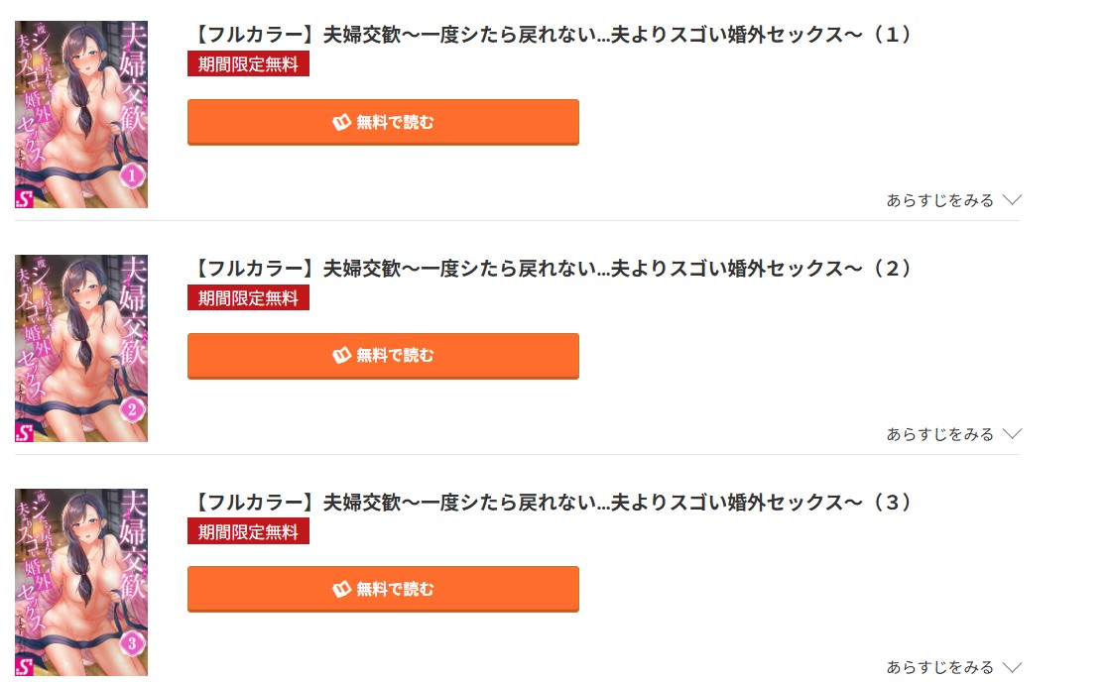Click the chevron arrow beside volume 2's あらすじをみる

click(1012, 433)
